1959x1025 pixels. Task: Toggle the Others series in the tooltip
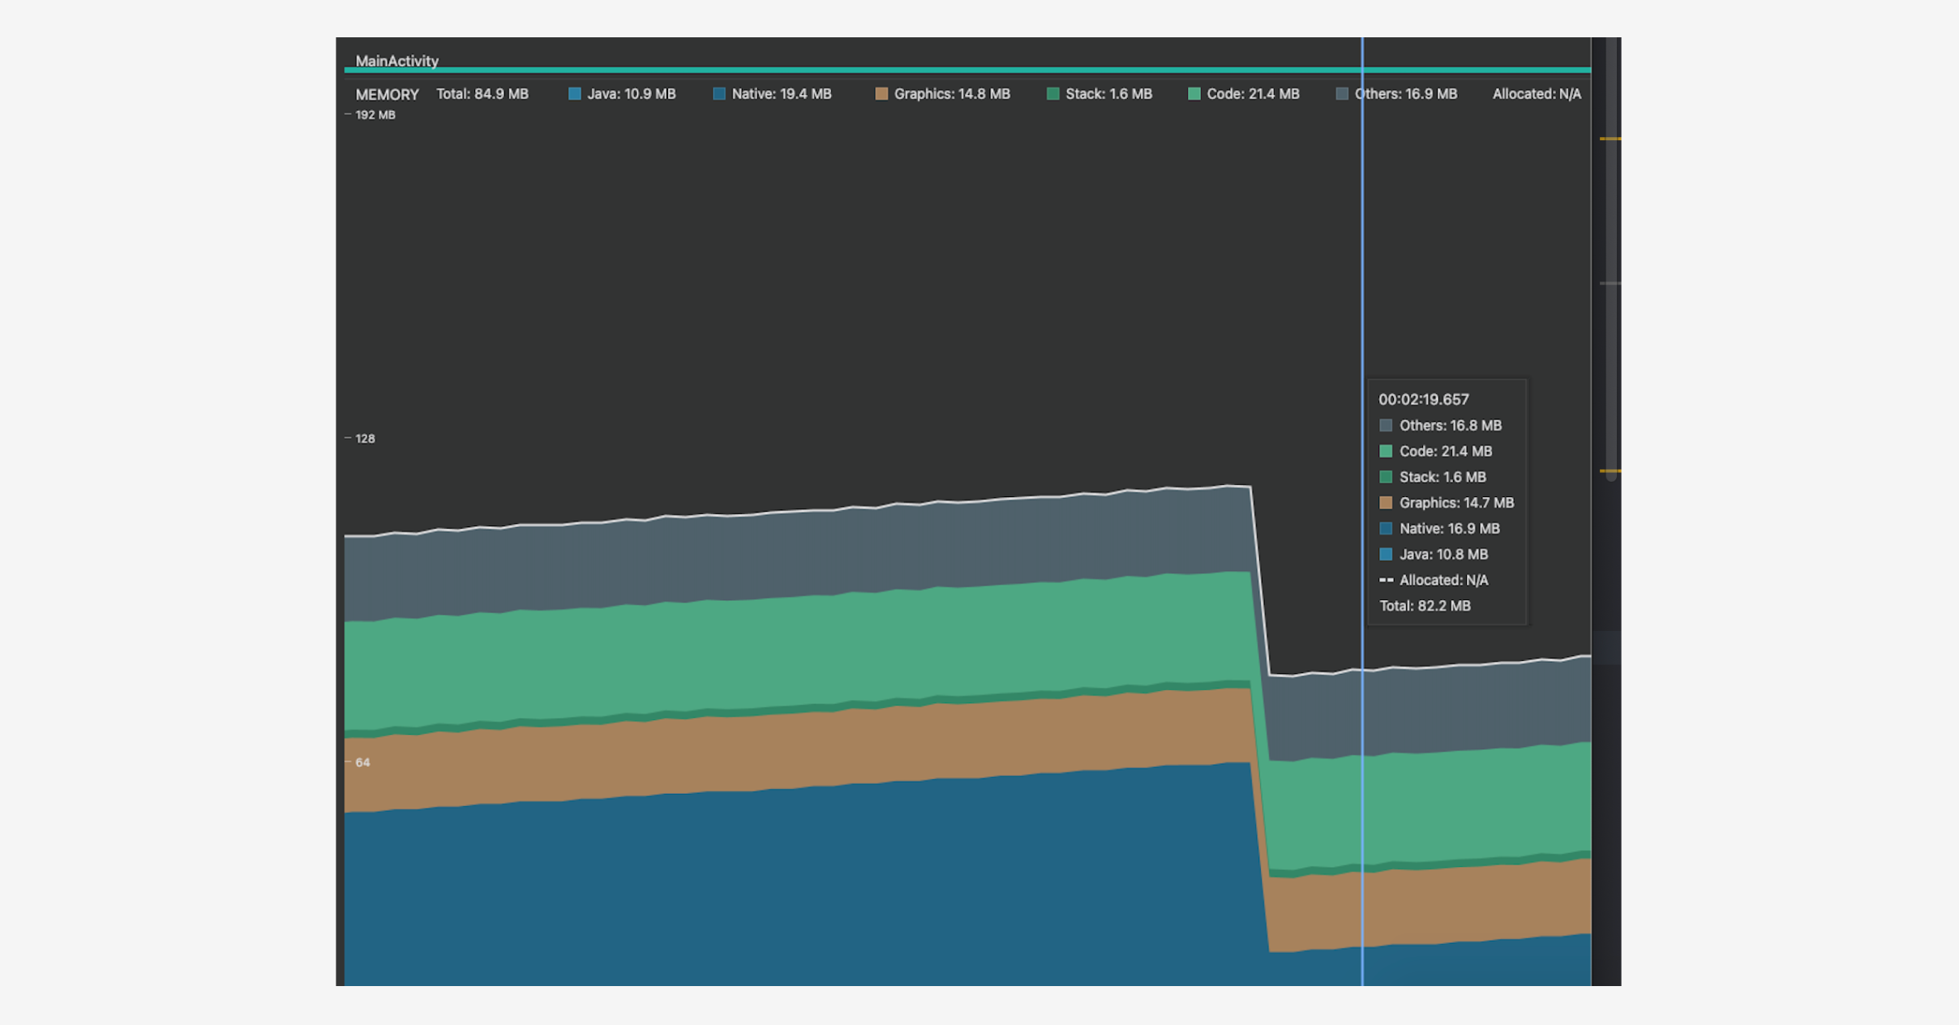(1387, 425)
